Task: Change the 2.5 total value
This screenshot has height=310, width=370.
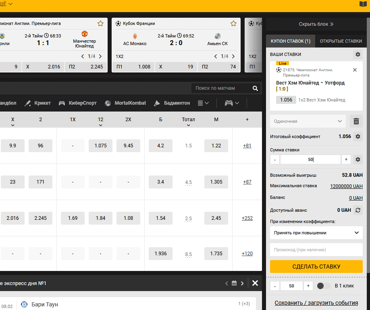Action: pos(188,218)
